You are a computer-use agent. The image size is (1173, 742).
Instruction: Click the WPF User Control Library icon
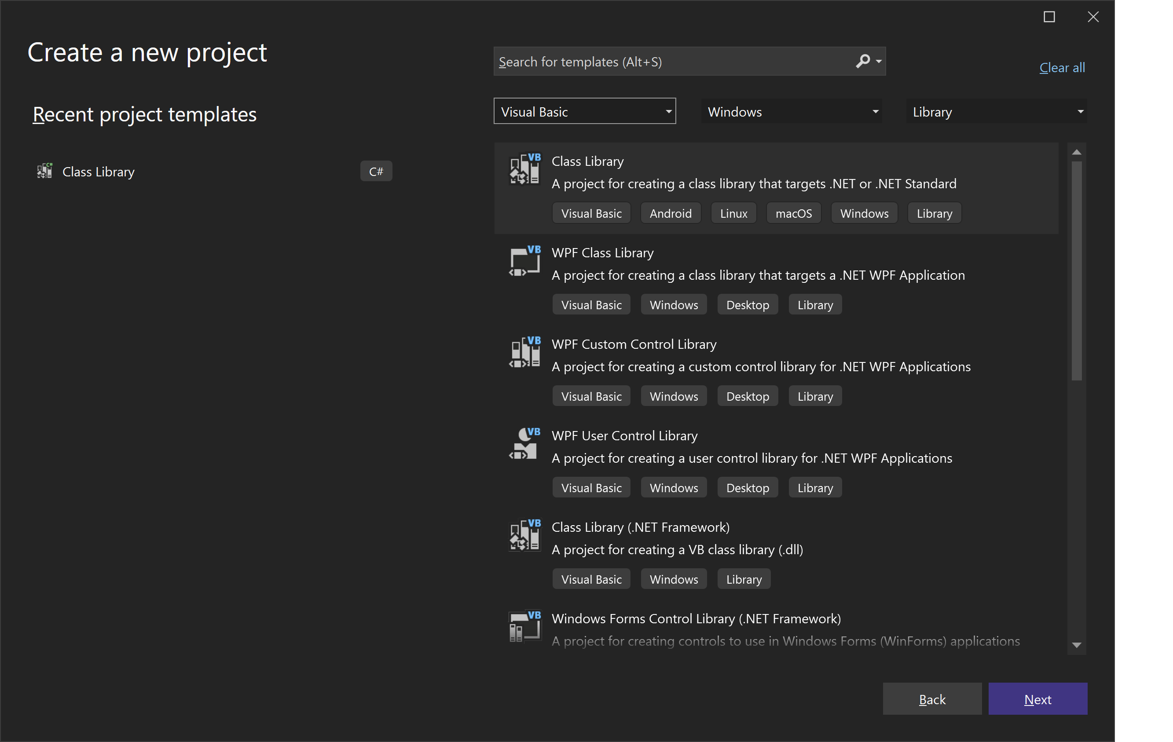(x=524, y=443)
